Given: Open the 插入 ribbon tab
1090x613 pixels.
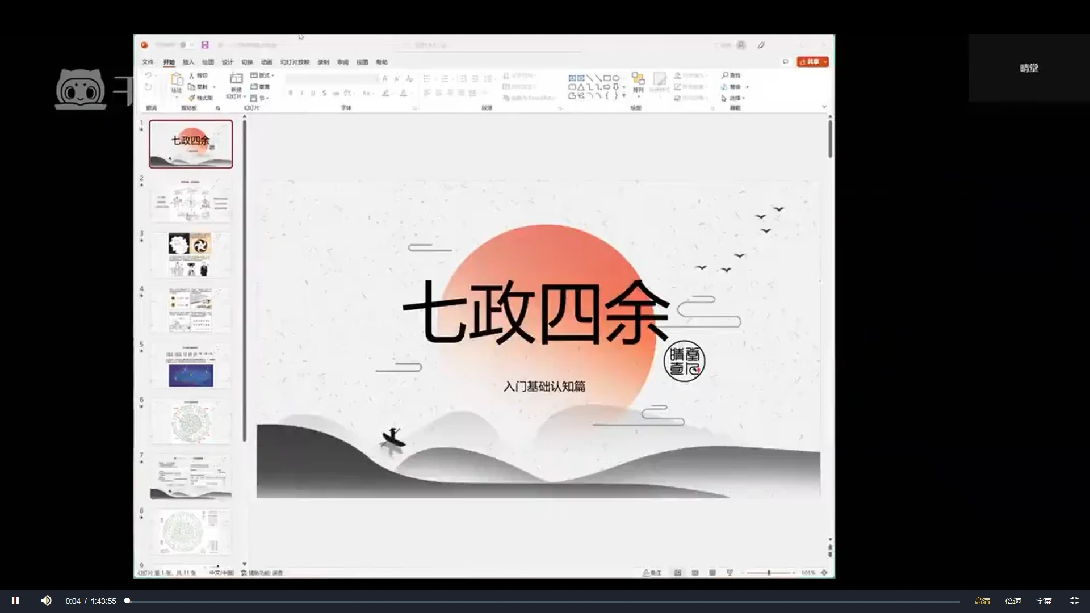Looking at the screenshot, I should [188, 62].
